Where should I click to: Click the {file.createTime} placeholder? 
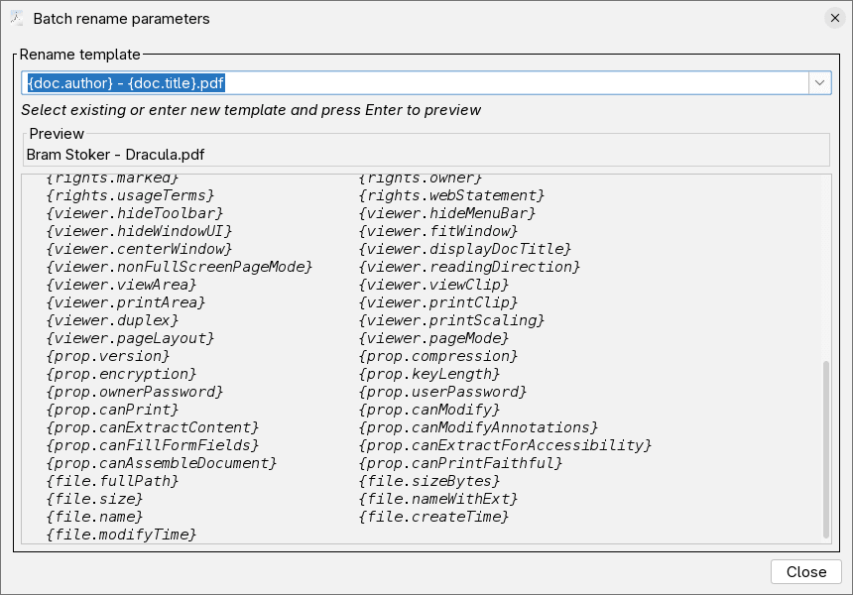(432, 517)
